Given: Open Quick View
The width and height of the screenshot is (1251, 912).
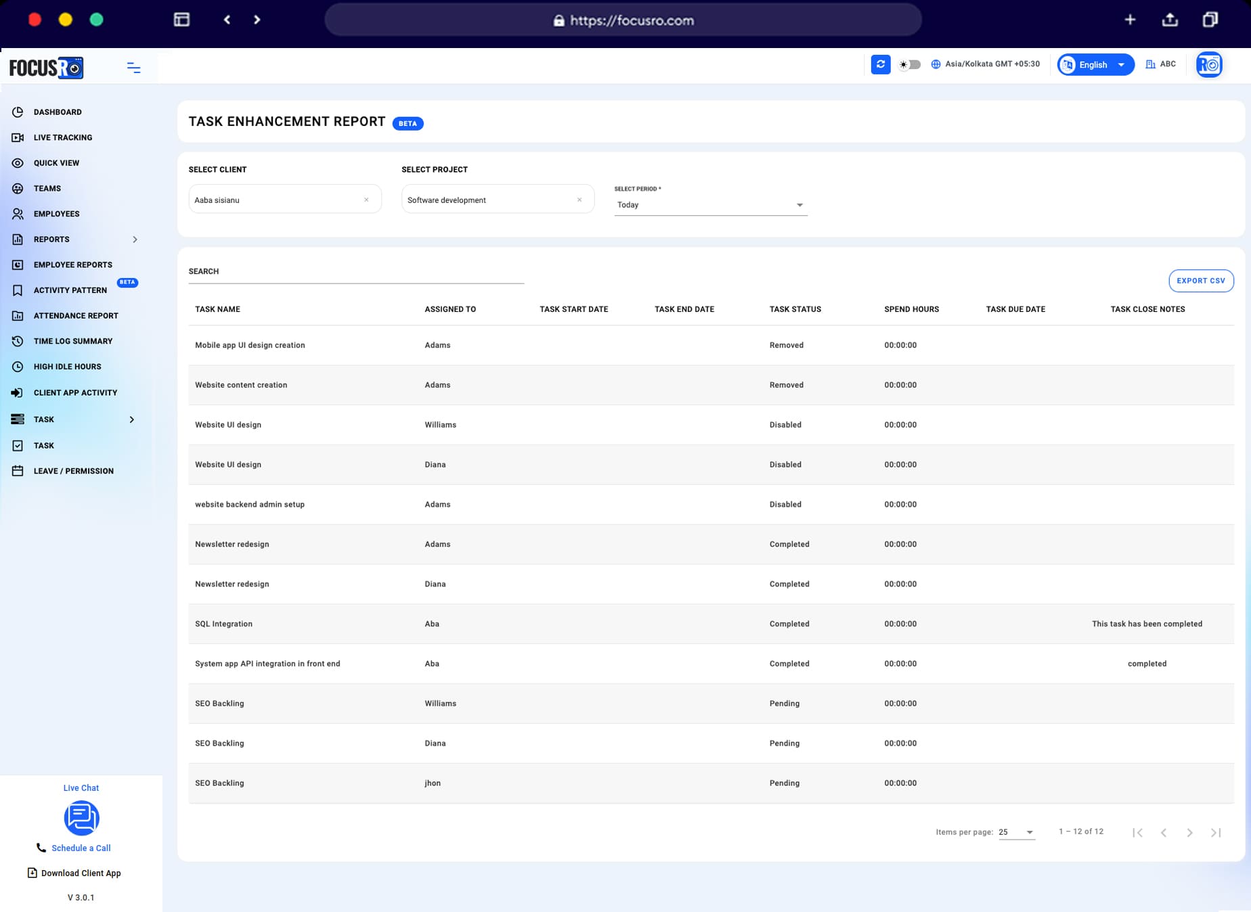Looking at the screenshot, I should pyautogui.click(x=58, y=162).
